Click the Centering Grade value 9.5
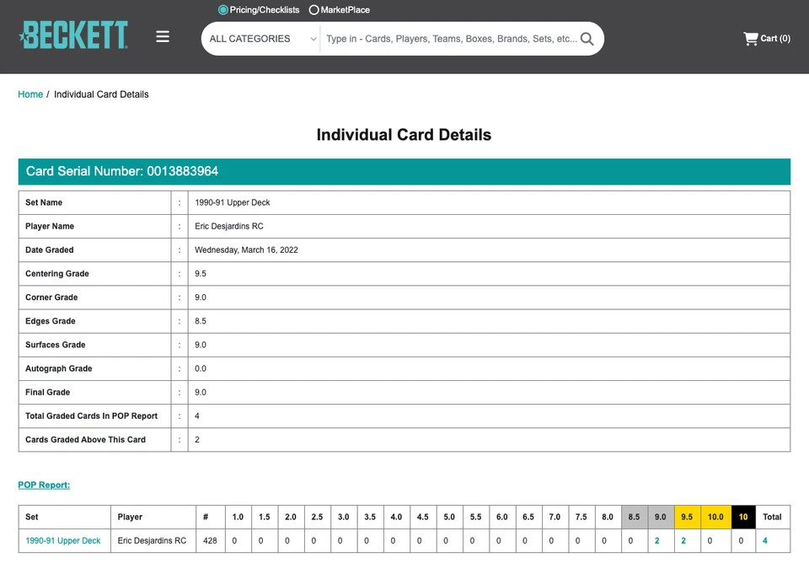The width and height of the screenshot is (809, 574). click(201, 274)
